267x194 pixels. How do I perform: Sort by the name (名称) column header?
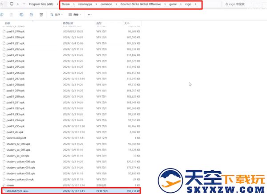[8, 23]
